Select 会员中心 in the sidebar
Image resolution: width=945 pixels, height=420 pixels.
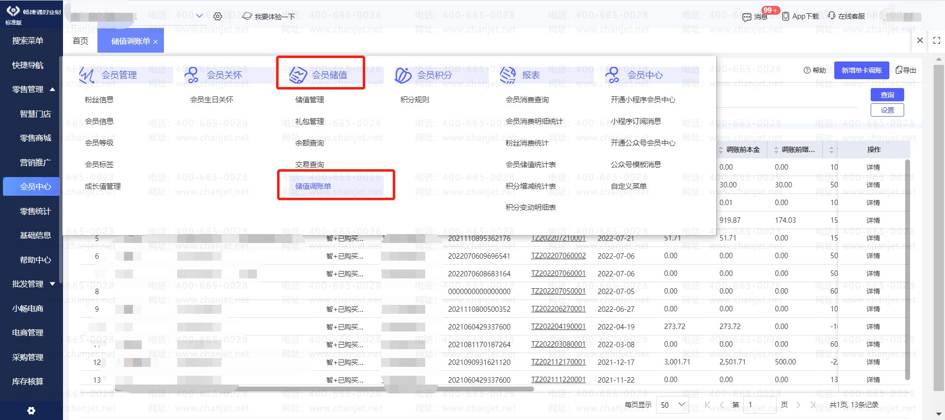tap(31, 186)
